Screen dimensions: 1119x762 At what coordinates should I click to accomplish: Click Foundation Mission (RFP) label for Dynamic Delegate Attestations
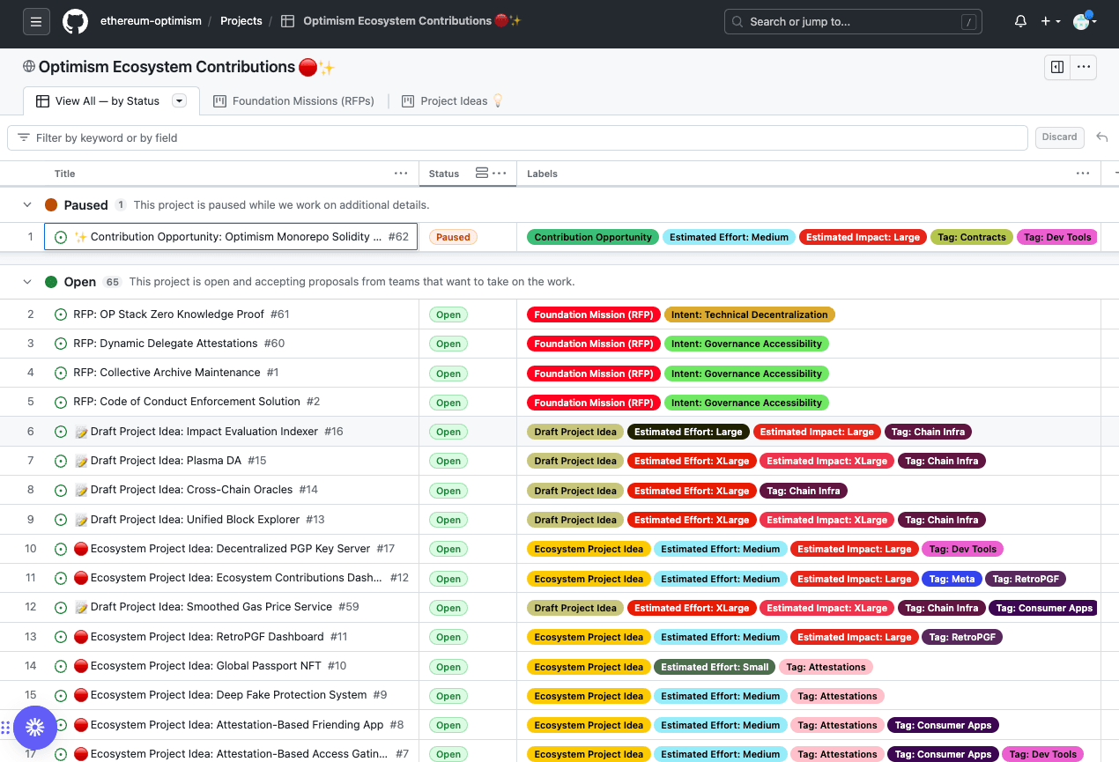[594, 344]
